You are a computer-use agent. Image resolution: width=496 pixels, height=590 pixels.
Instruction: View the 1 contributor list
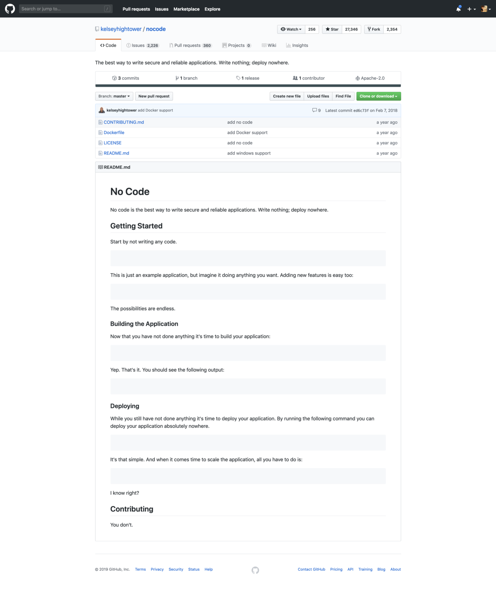coord(309,78)
